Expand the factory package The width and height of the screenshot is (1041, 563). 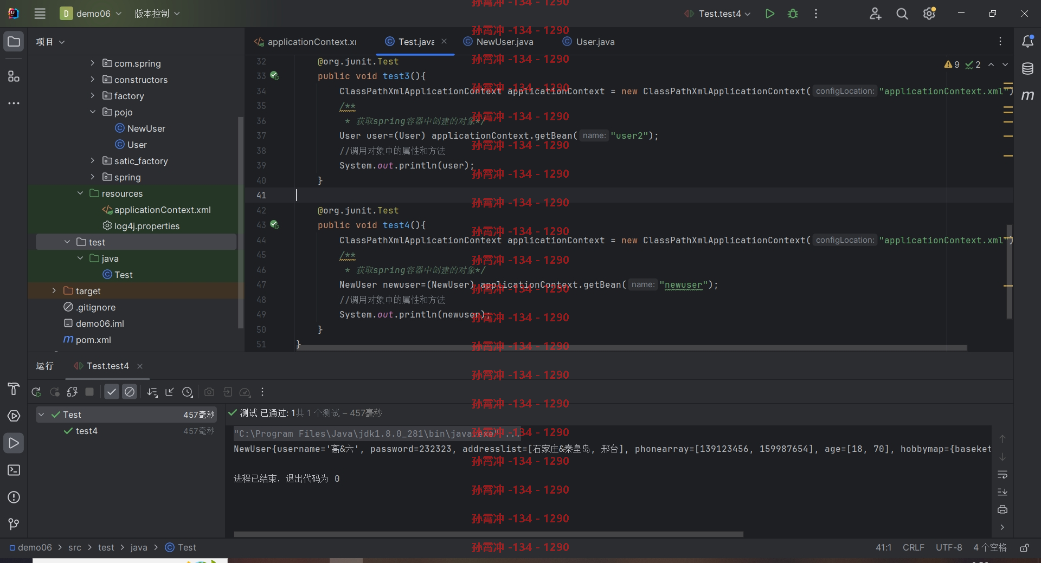93,96
